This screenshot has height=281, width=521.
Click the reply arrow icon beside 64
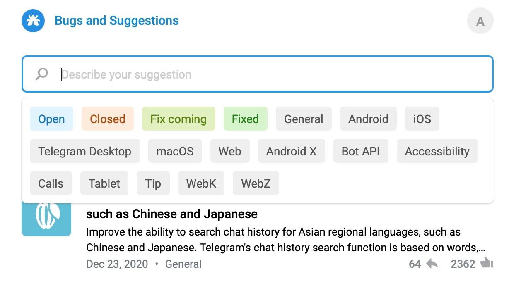432,264
